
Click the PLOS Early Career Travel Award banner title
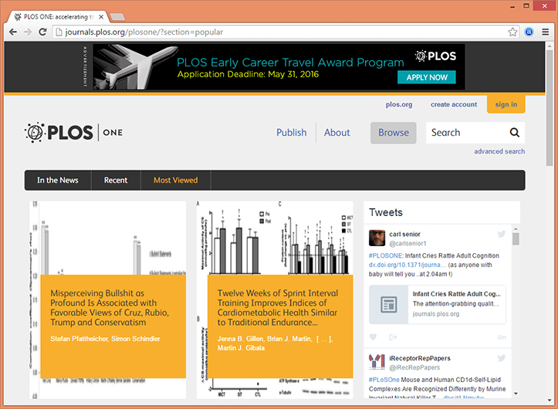click(x=290, y=63)
